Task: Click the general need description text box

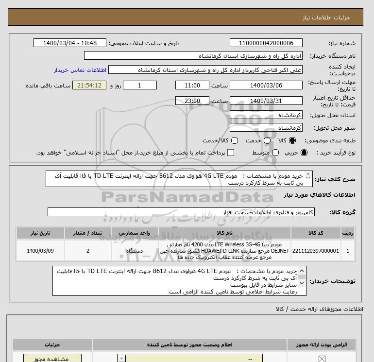Action: click(x=179, y=179)
